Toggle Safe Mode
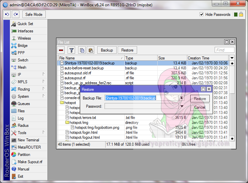This screenshot has height=183, width=248. [34, 15]
